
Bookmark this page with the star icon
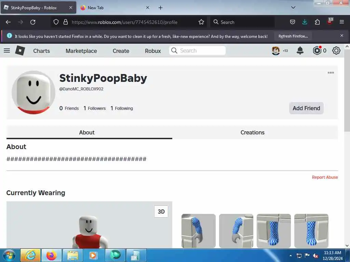pos(201,22)
